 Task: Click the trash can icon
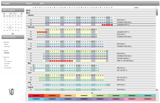pyautogui.click(x=11, y=92)
